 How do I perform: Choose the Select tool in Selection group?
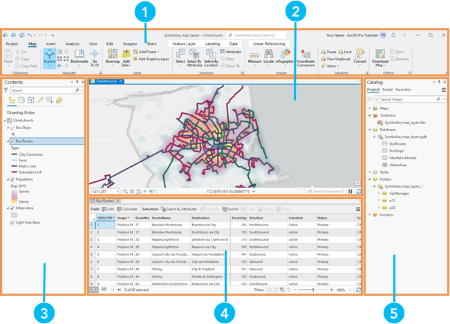pyautogui.click(x=180, y=58)
